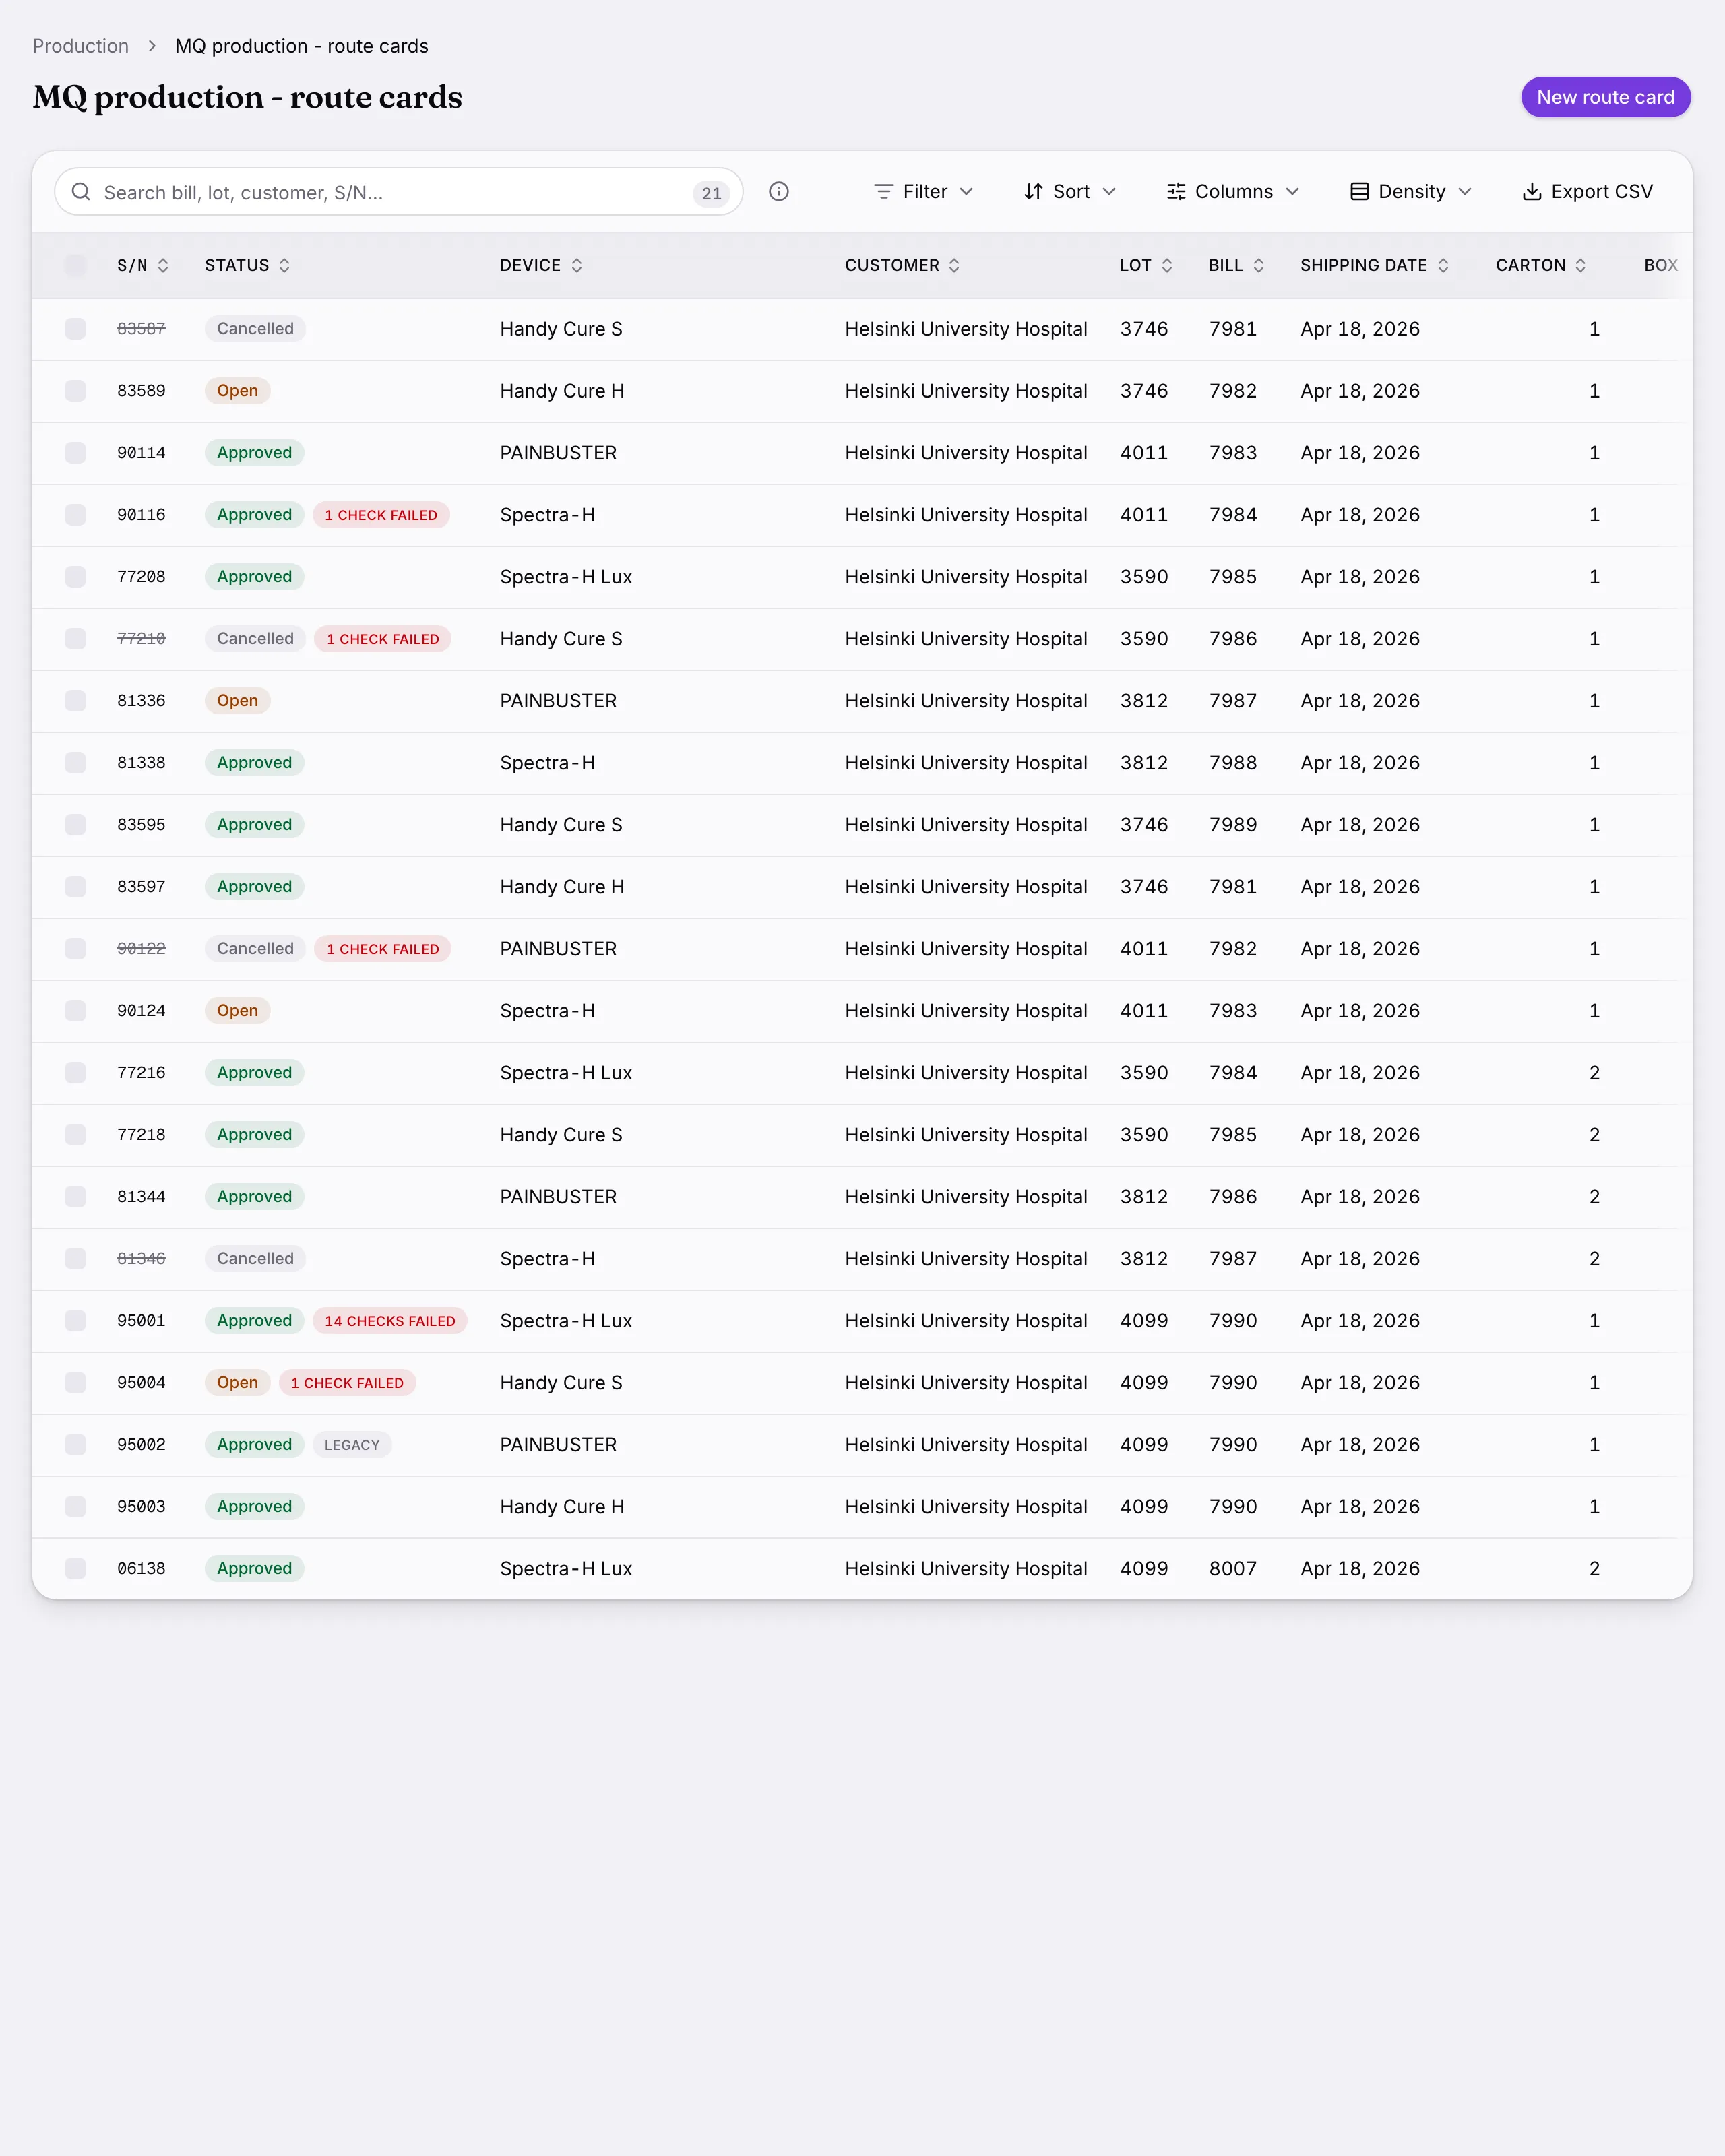
Task: Click bill number 8007
Action: [1233, 1569]
